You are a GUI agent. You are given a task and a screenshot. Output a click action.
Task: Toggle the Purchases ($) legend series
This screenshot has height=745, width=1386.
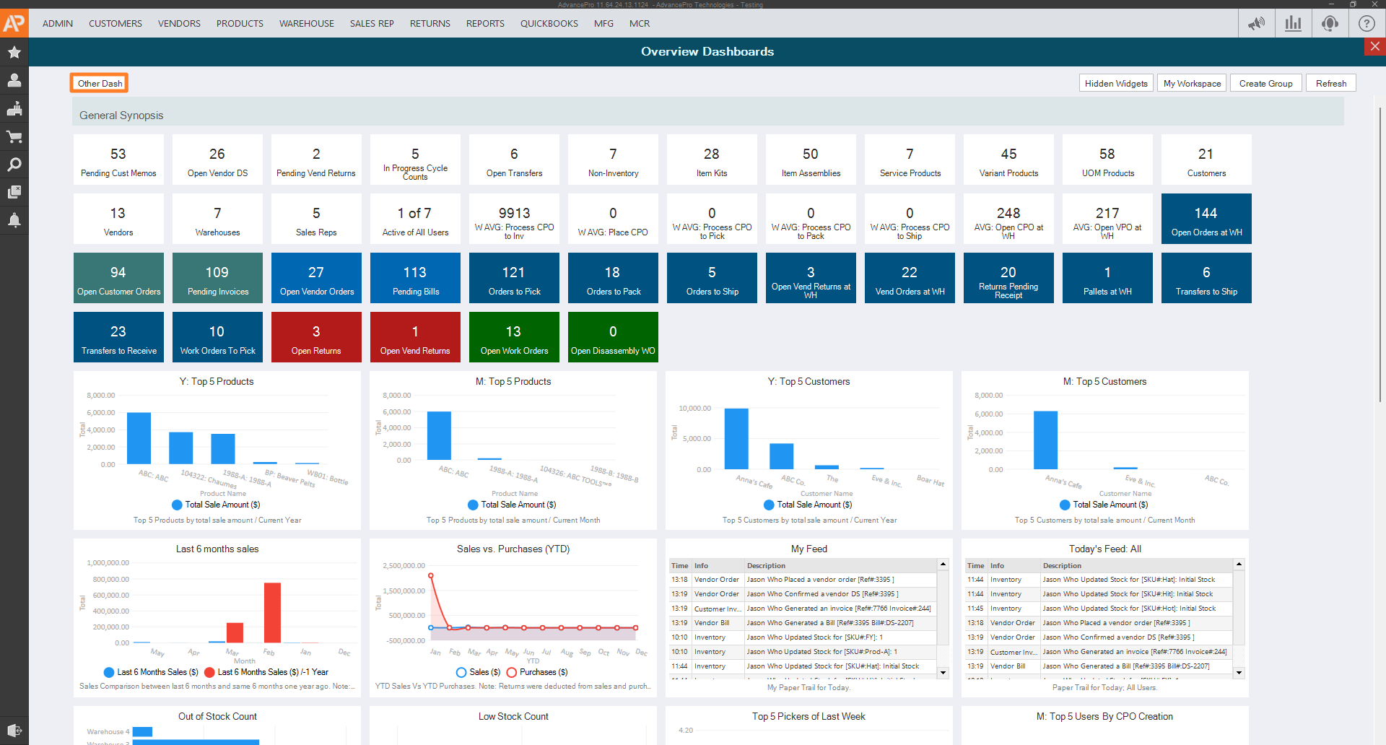coord(537,672)
